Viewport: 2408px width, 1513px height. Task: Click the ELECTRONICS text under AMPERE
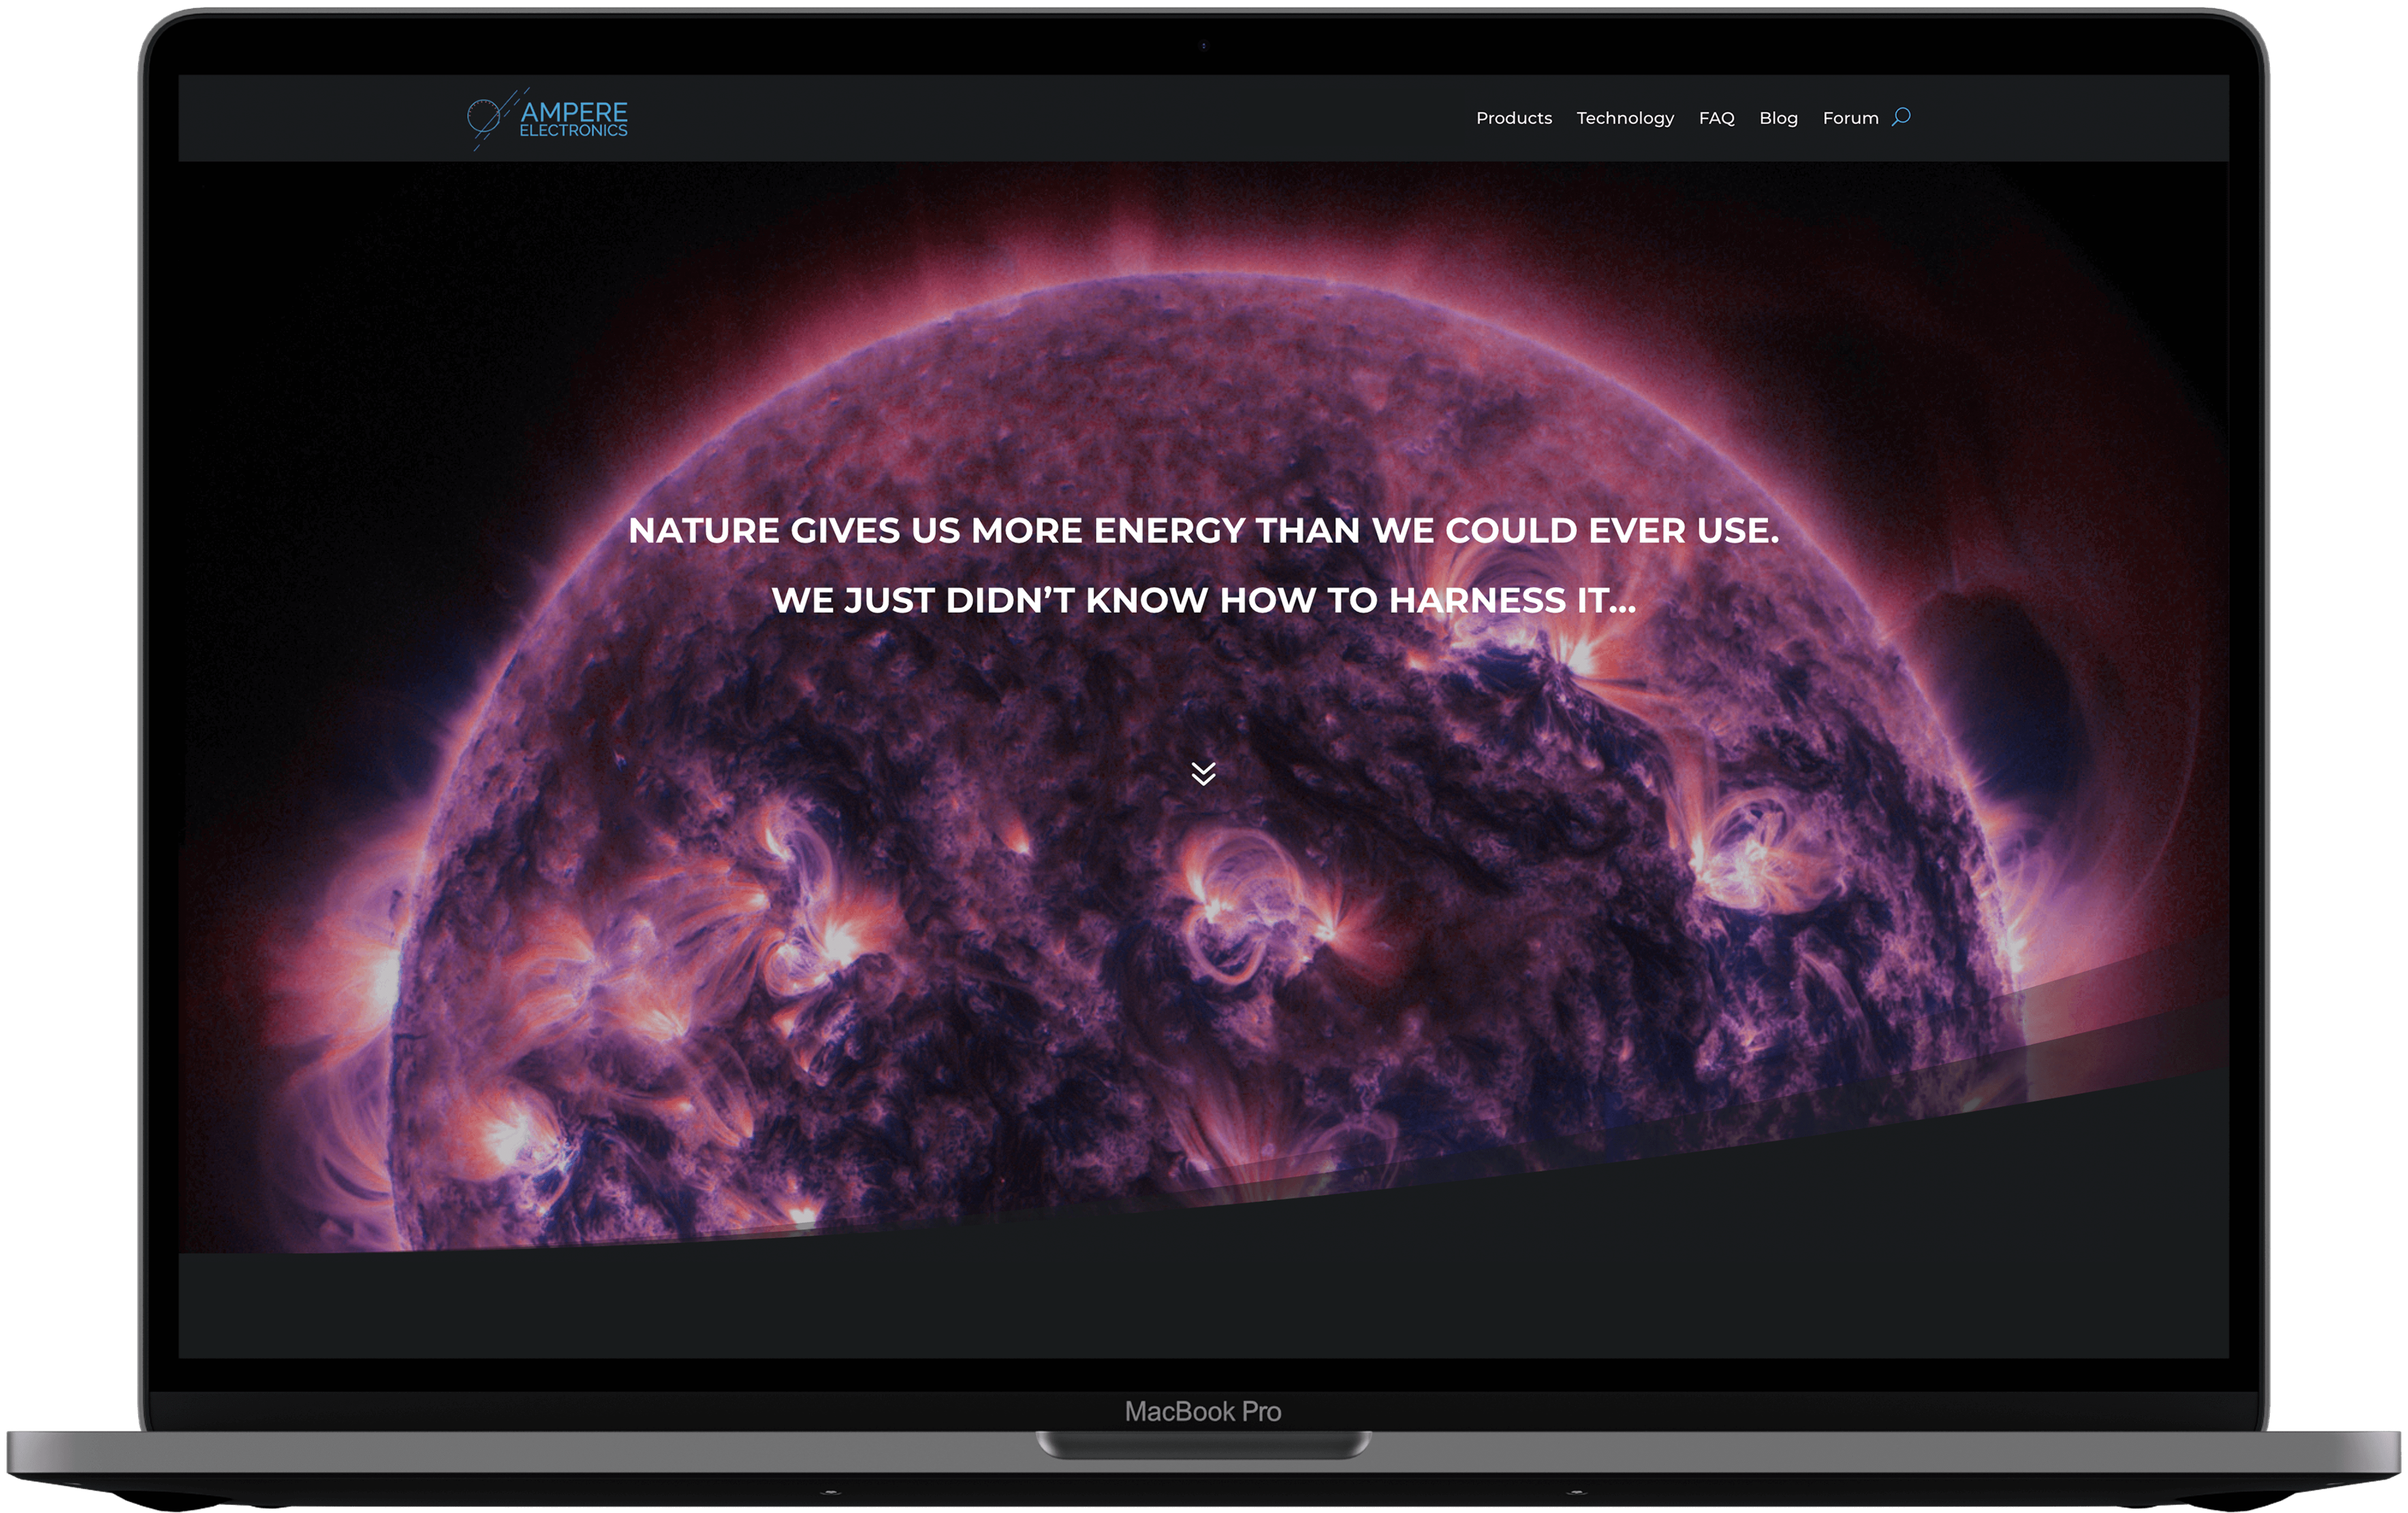pyautogui.click(x=573, y=131)
